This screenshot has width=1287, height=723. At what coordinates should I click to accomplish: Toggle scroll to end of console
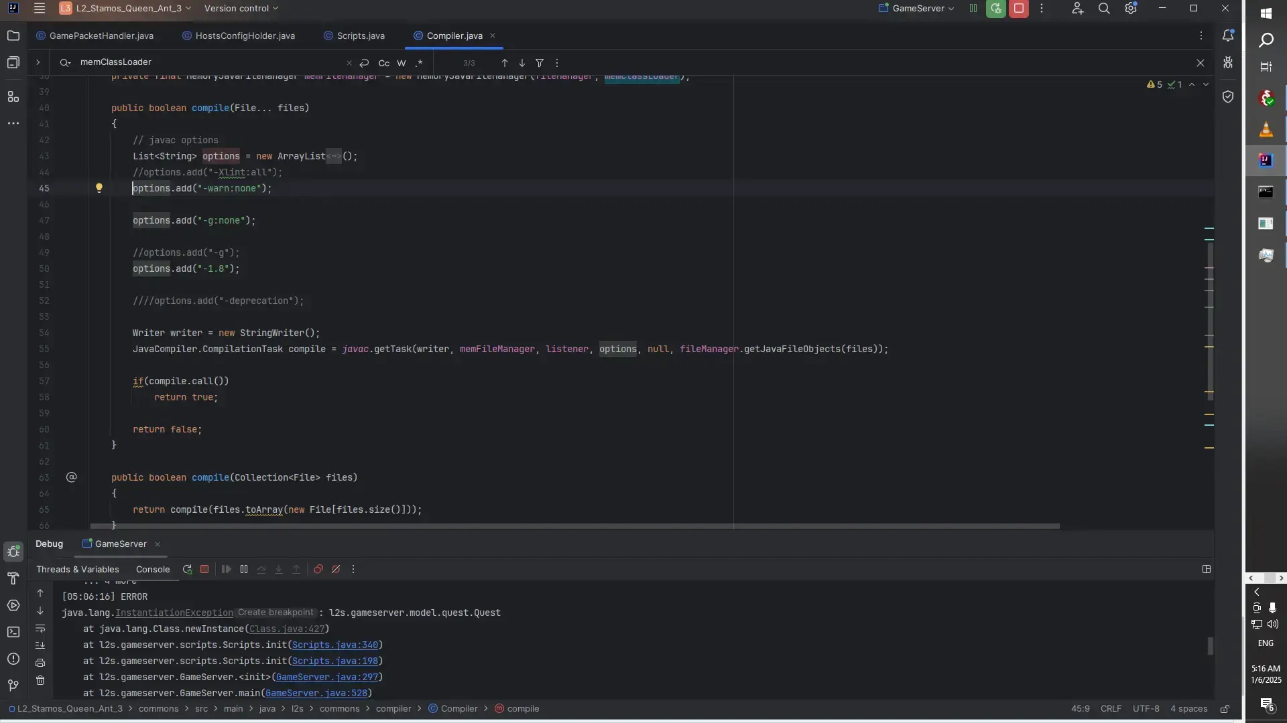tap(40, 645)
